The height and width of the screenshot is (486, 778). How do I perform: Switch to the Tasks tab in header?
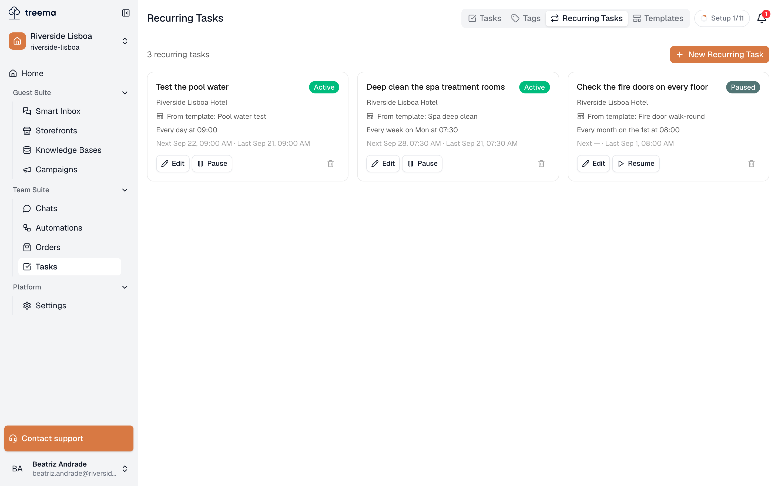point(485,18)
